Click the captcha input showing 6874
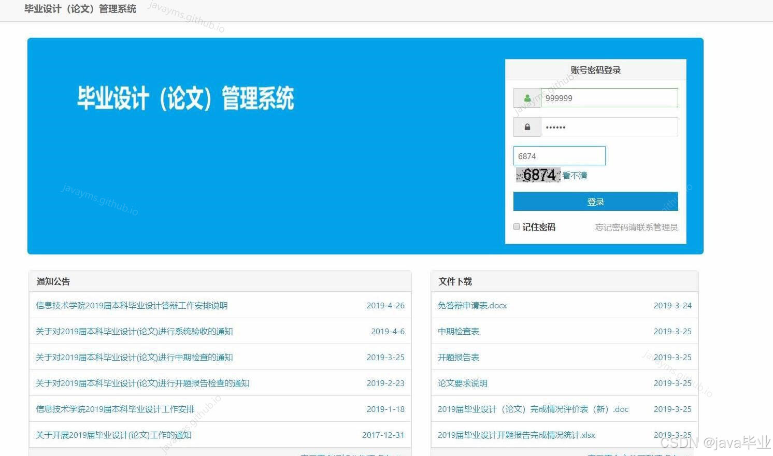 tap(559, 156)
